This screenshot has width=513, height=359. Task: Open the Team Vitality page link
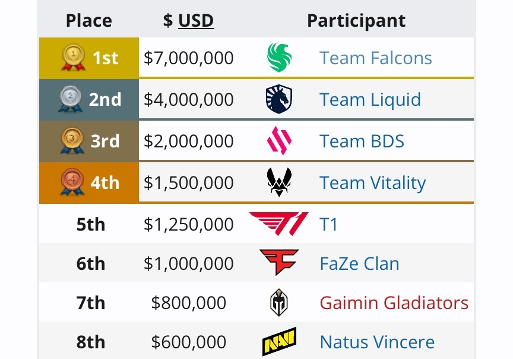[x=372, y=182]
